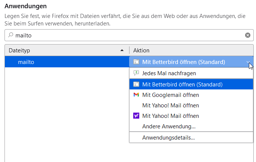Choose Jedes Mal nachfragen option
This screenshot has width=256, height=162.
(169, 73)
